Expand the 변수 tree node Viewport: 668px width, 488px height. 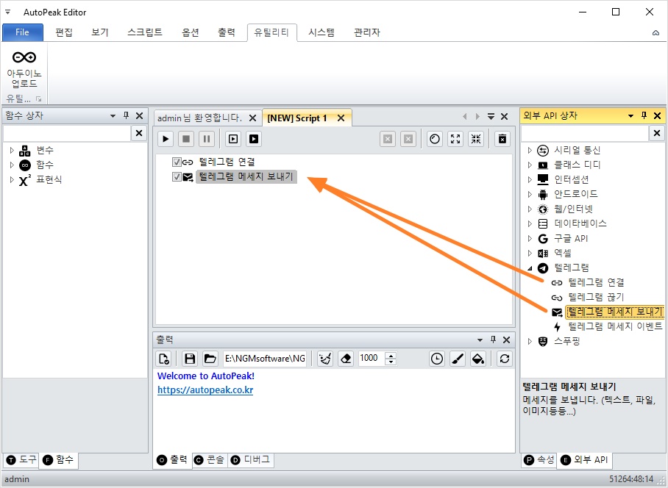[12, 150]
